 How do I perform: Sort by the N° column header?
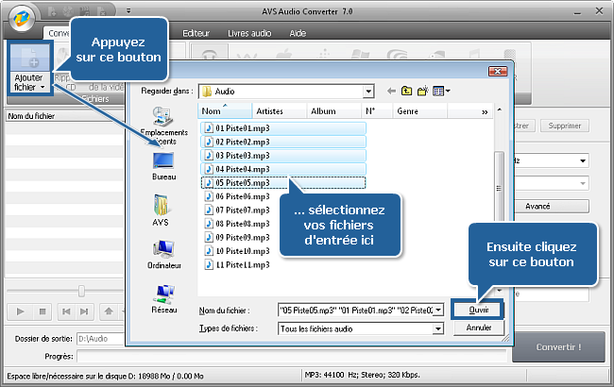click(x=377, y=111)
